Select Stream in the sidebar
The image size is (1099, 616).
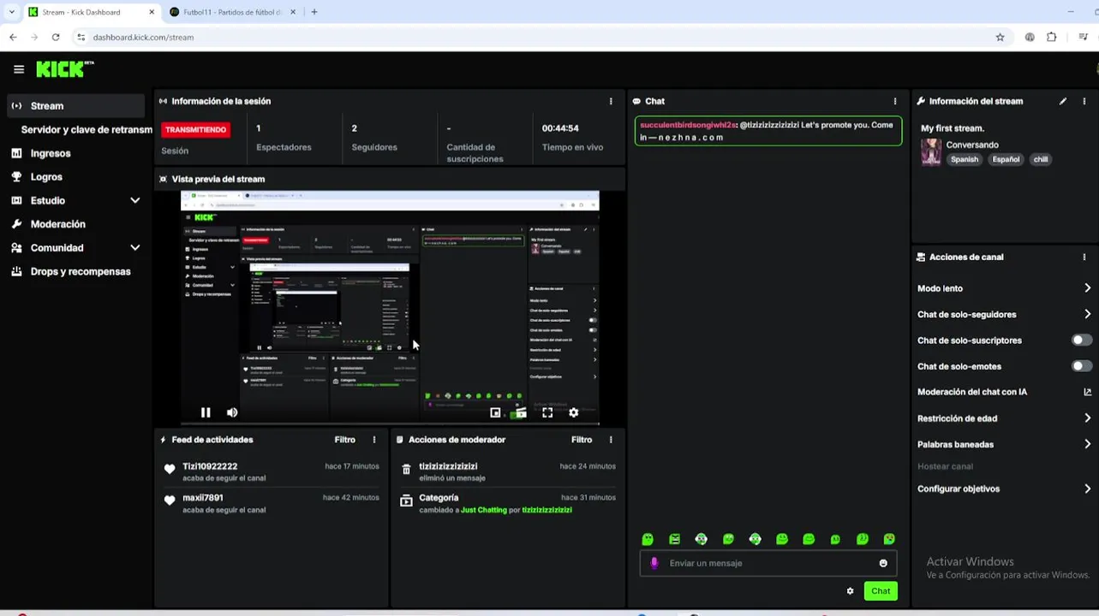[x=75, y=106]
